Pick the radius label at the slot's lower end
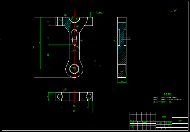 78,47
